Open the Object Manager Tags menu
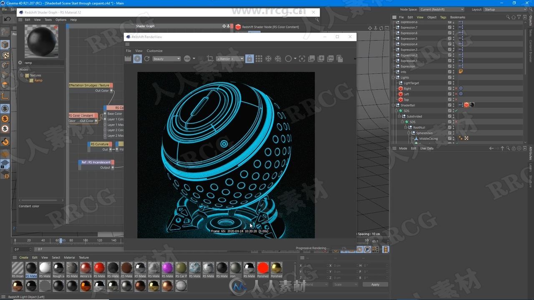534x300 pixels. 443,17
